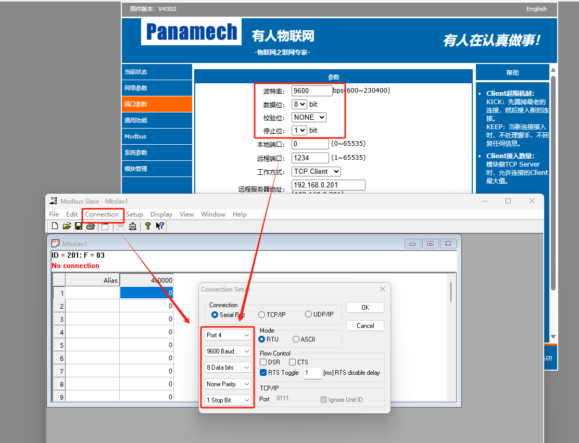Click the Mbslav1 document icon
579x443 pixels.
pos(55,243)
